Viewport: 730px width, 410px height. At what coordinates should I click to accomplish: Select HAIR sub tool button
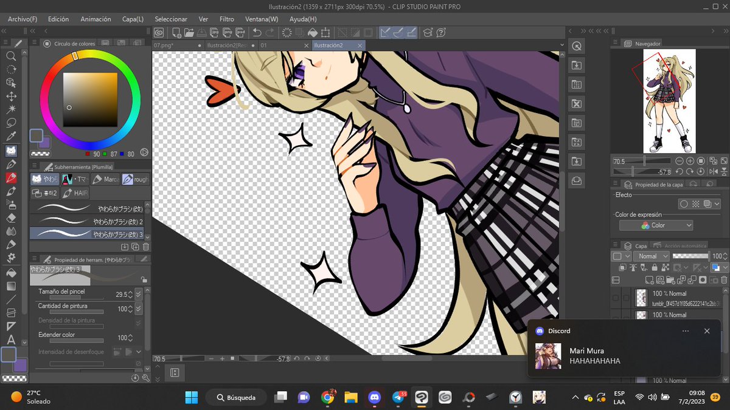[x=75, y=193]
